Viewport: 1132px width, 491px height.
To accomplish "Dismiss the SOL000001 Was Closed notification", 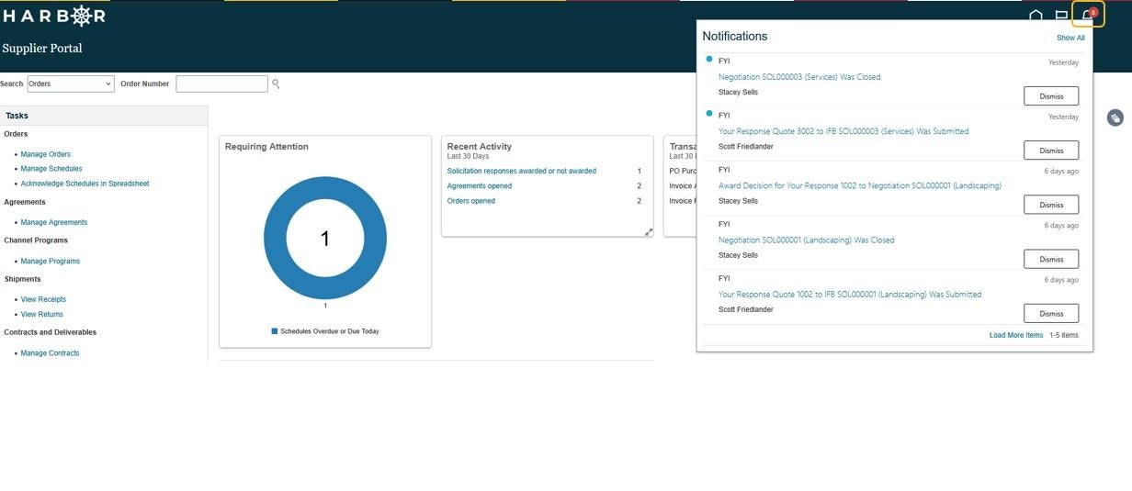I will click(1051, 259).
